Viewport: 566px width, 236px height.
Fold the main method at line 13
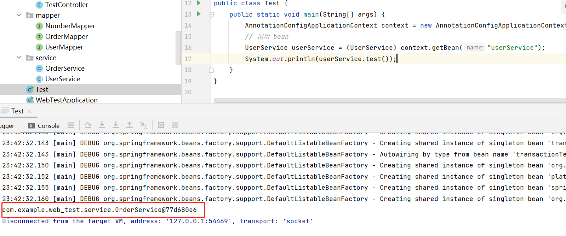[x=211, y=15]
